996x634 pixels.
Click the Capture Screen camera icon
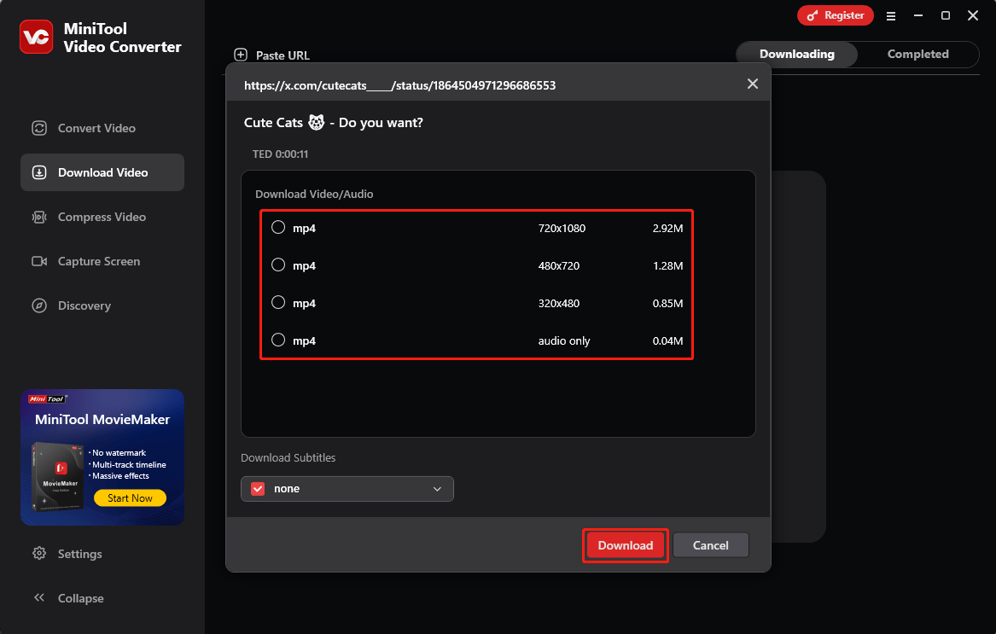(x=39, y=262)
